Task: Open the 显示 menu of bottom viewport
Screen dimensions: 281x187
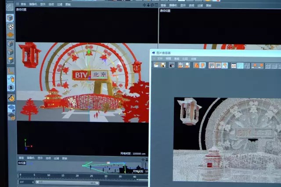Action: 40,158
